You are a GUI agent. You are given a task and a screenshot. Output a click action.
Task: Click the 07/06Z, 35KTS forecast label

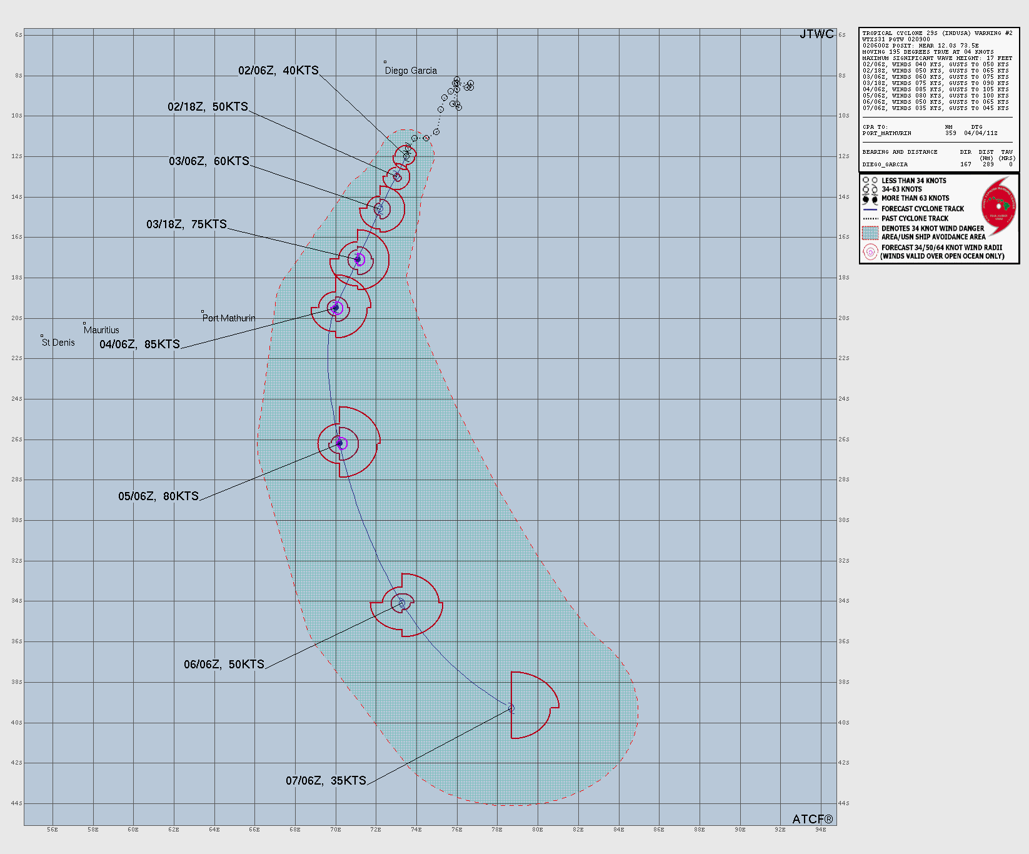click(326, 781)
